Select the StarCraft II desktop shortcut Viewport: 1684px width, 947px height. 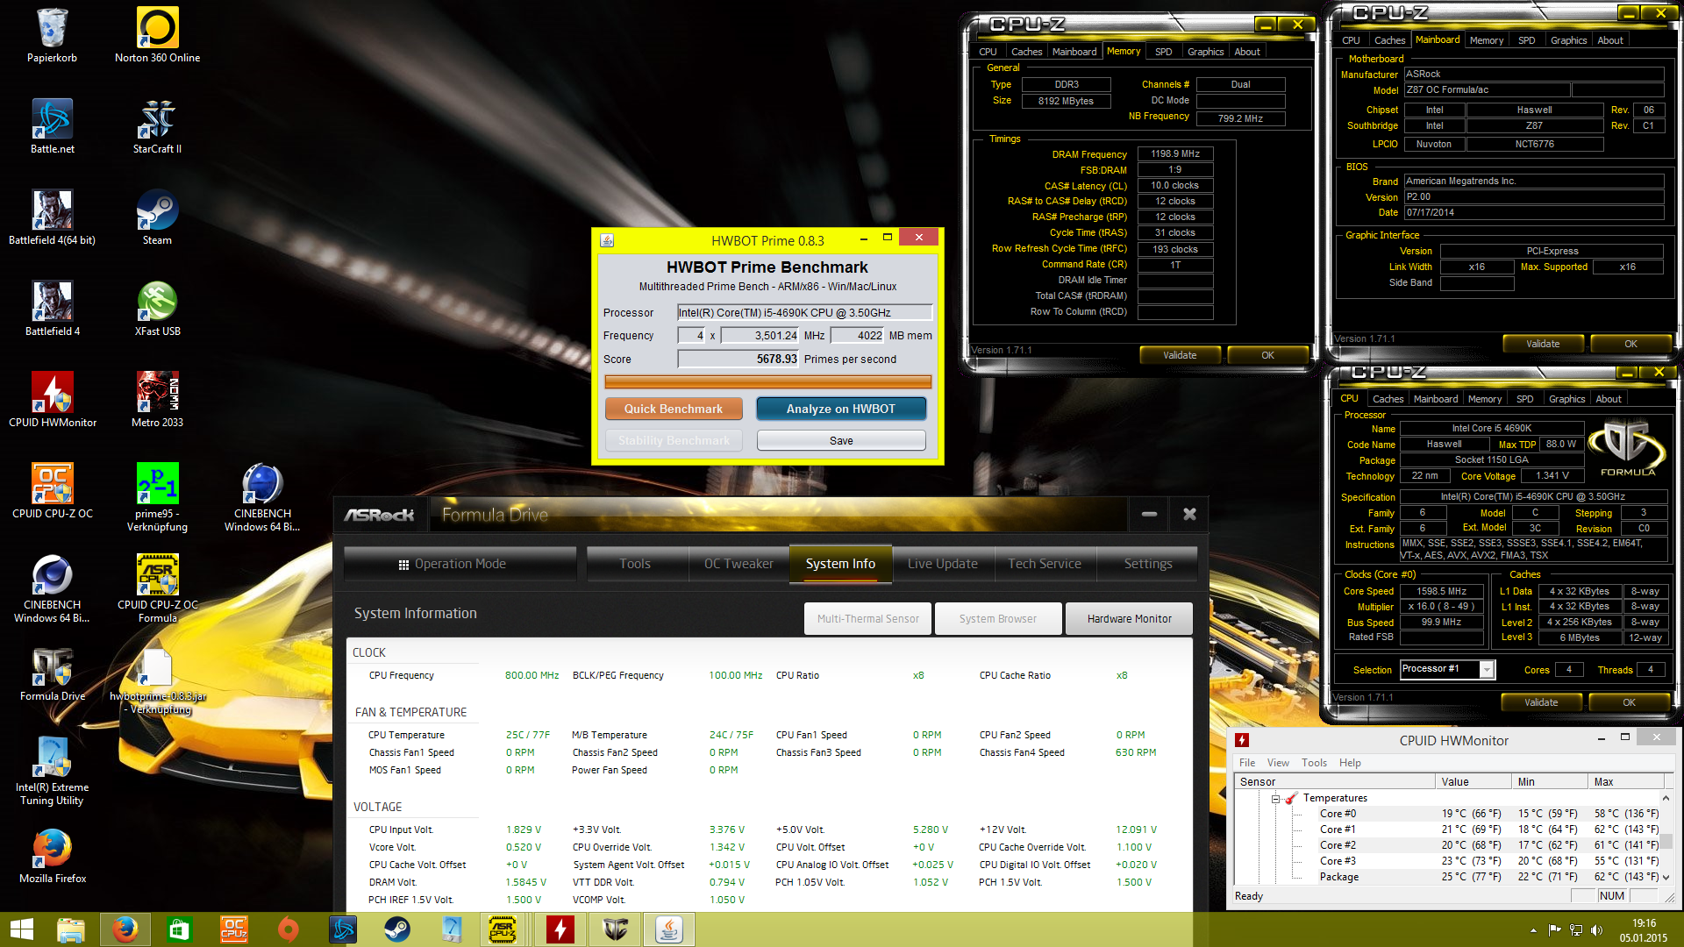click(x=157, y=126)
